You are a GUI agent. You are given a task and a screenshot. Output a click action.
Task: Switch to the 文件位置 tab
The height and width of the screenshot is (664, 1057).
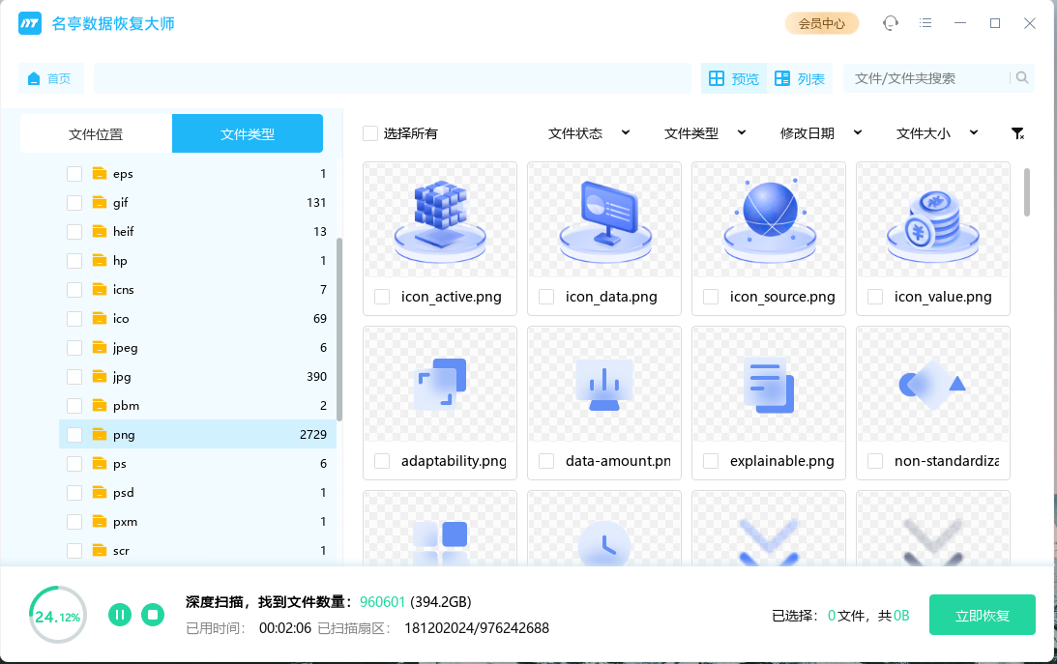pos(95,132)
